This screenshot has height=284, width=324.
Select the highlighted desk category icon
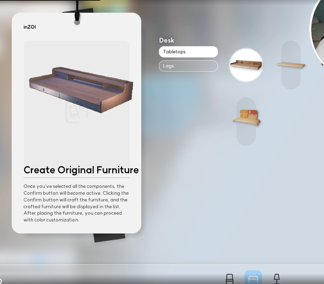253,278
